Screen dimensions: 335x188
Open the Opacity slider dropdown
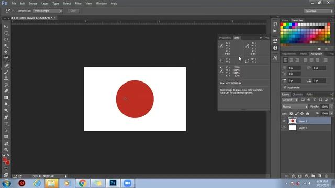[x=331, y=107]
